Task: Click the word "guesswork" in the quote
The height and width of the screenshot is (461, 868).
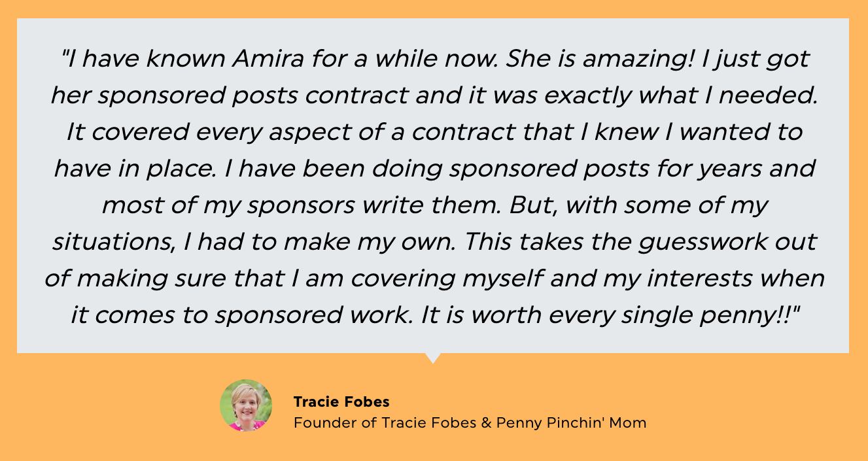Action: tap(692, 242)
